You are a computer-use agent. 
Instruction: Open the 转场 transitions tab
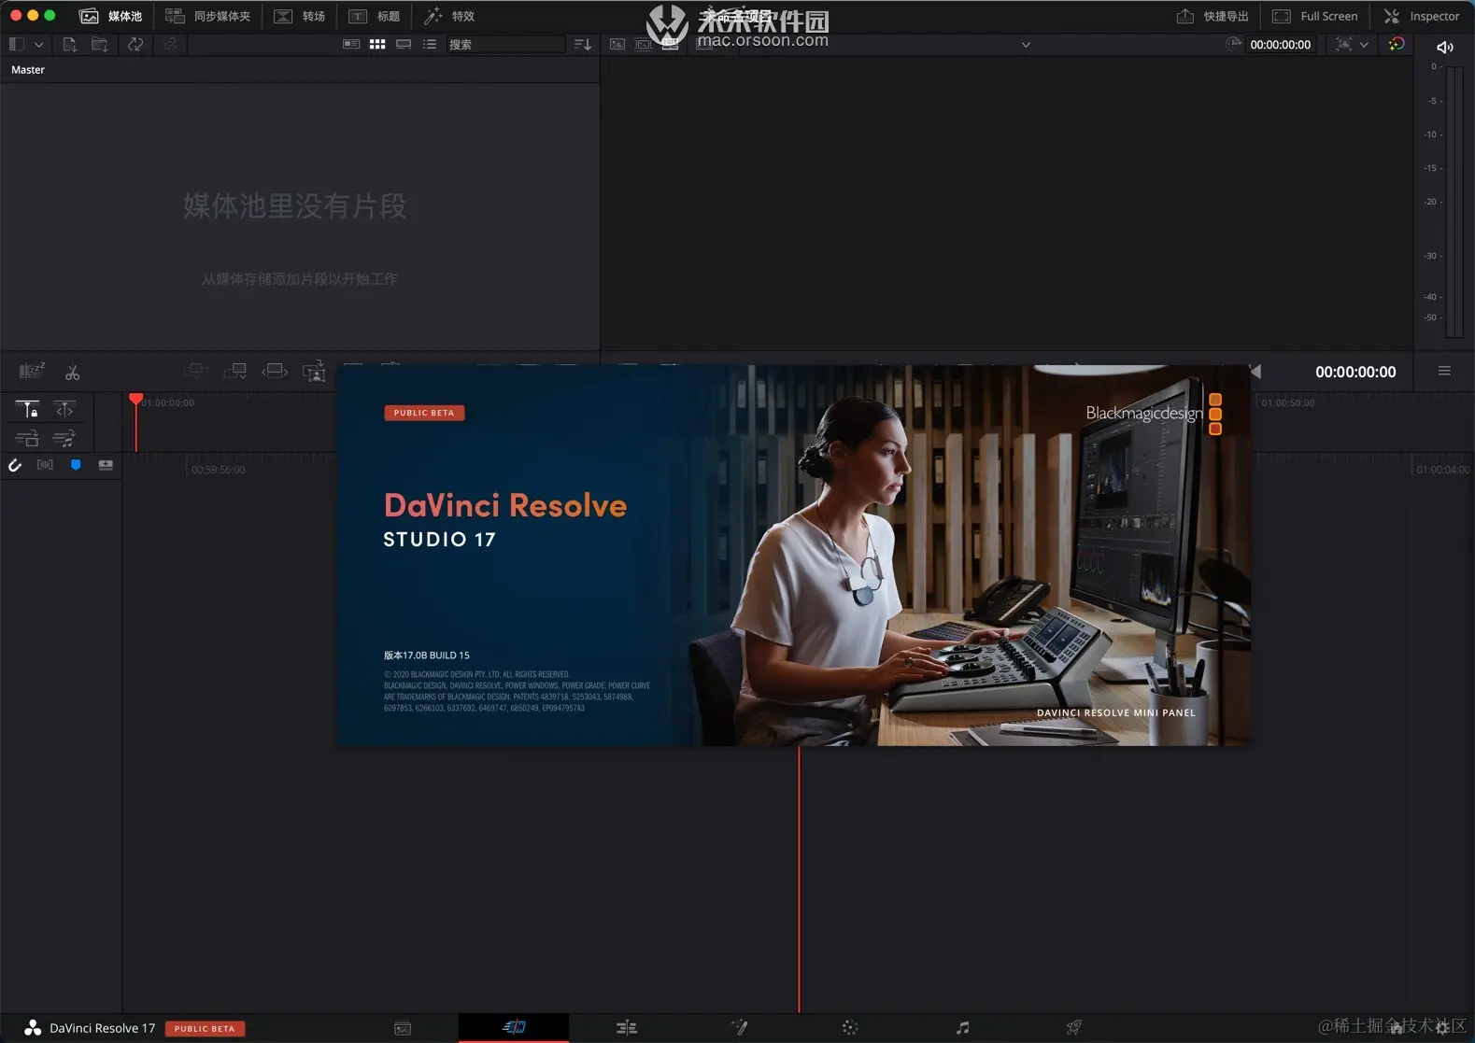pyautogui.click(x=299, y=16)
